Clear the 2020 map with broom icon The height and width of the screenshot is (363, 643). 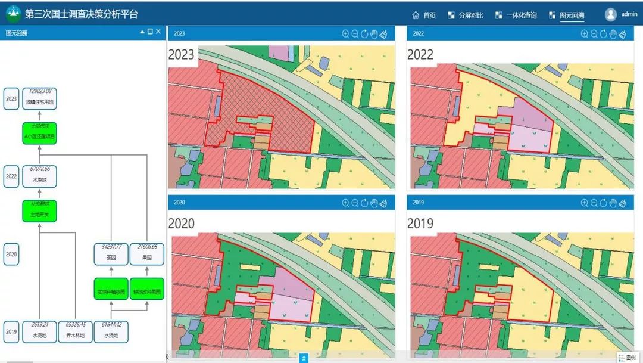(383, 203)
